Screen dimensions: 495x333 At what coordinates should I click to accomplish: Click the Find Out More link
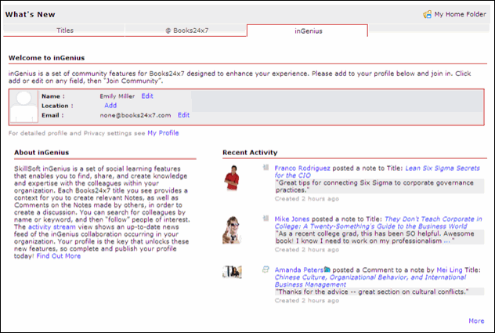[59, 256]
